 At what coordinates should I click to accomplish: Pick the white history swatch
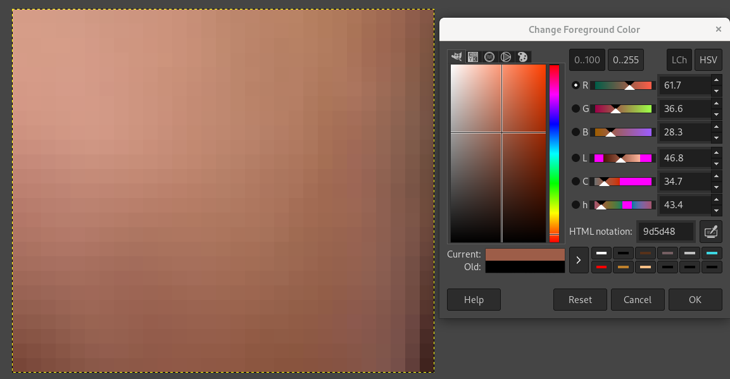click(601, 253)
